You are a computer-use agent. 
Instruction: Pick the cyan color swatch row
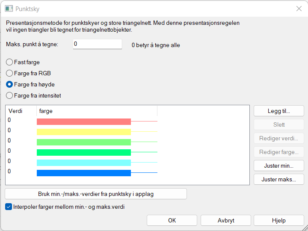pyautogui.click(x=84, y=163)
